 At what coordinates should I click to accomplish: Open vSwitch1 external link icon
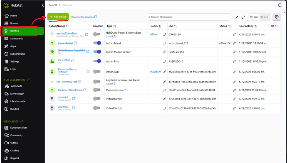(x=74, y=98)
